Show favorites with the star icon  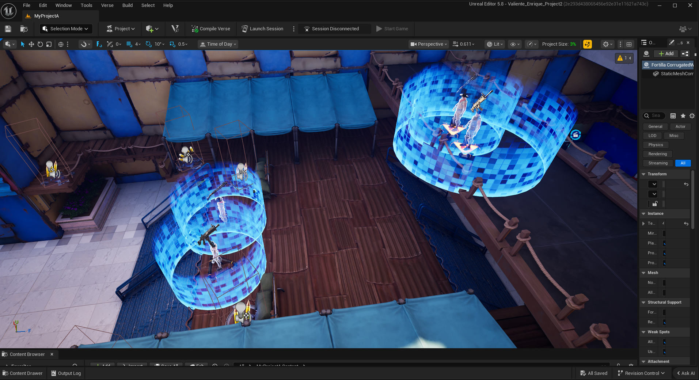point(683,116)
